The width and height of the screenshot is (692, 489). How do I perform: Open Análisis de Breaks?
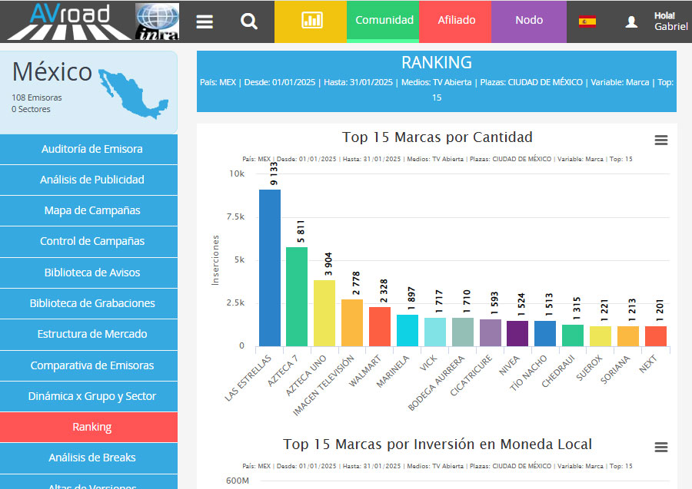(x=88, y=458)
